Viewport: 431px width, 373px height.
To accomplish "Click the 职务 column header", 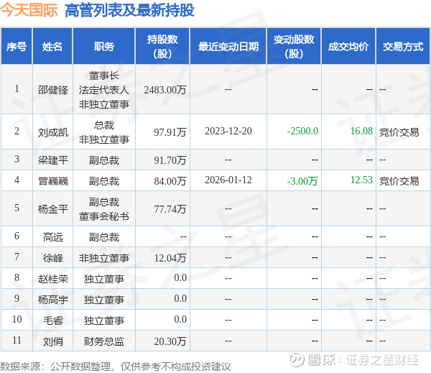I will (x=104, y=47).
